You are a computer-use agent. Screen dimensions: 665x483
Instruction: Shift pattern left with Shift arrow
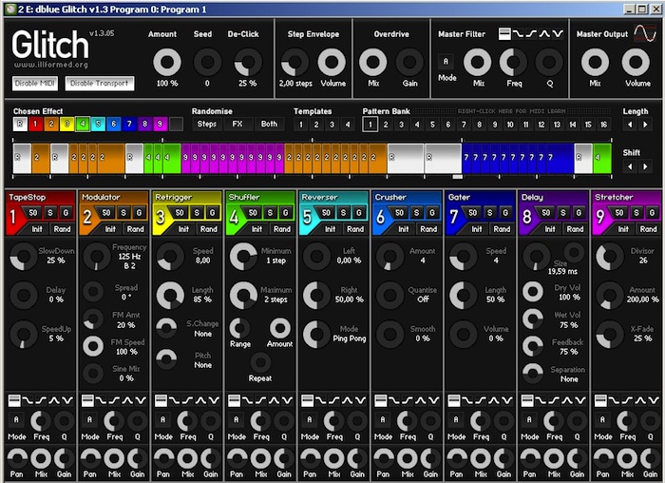click(x=630, y=166)
